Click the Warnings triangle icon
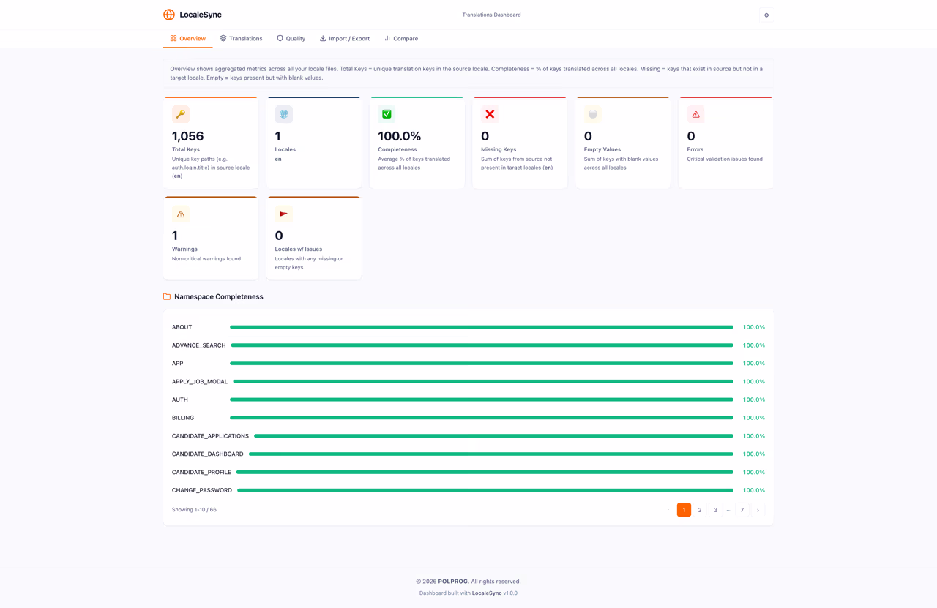The width and height of the screenshot is (937, 608). point(181,214)
